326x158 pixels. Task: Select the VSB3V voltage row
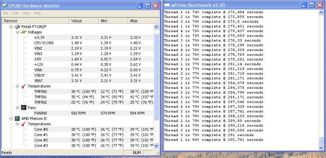point(93,75)
